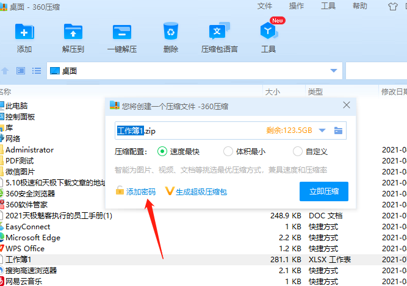
Task: Click the 立即压缩 button
Action: point(323,191)
